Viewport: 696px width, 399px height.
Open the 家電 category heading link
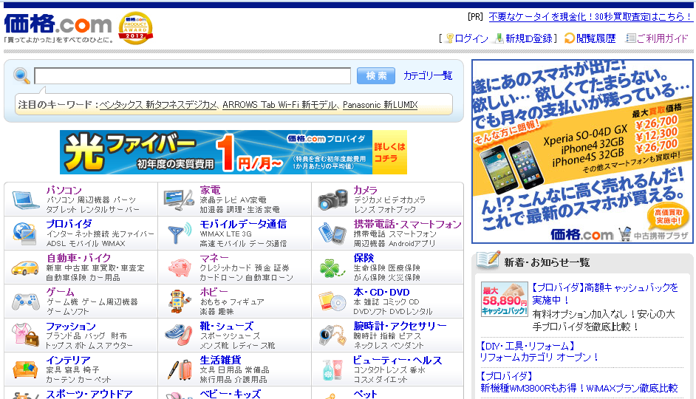(210, 190)
